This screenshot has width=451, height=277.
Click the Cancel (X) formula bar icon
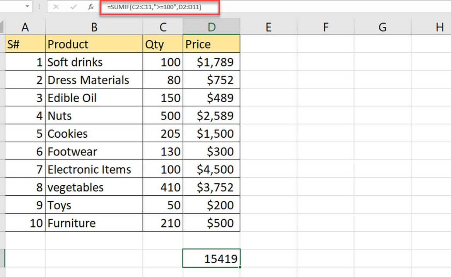(x=56, y=7)
